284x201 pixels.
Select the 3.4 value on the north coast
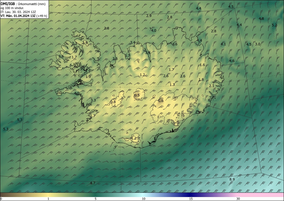coord(133,43)
